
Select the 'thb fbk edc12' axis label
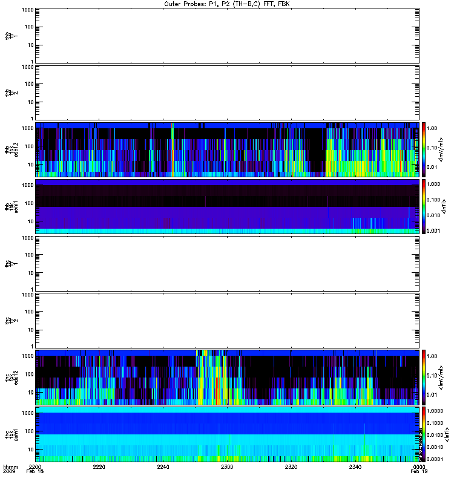pyautogui.click(x=11, y=149)
